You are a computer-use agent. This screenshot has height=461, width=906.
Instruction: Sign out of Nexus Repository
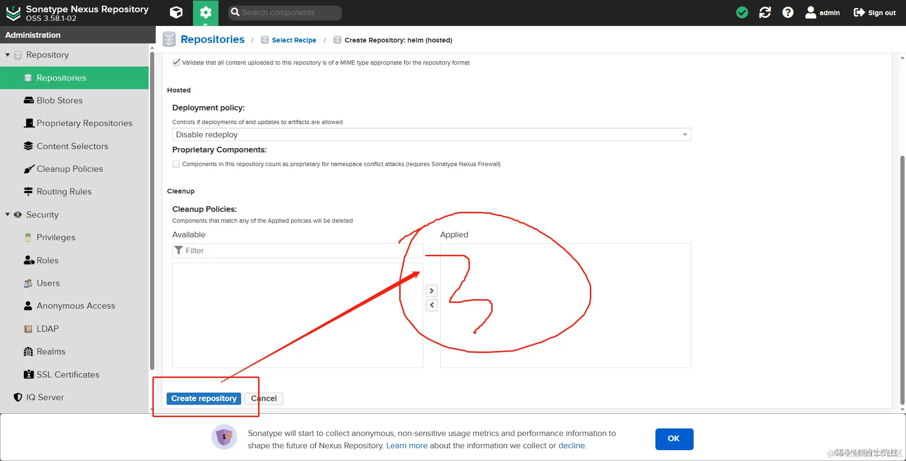point(874,13)
